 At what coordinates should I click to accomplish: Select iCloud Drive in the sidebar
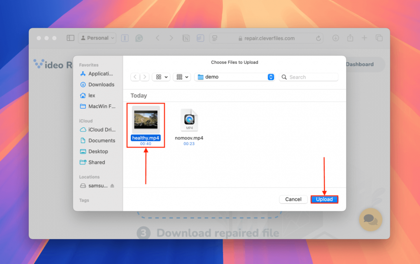click(101, 130)
